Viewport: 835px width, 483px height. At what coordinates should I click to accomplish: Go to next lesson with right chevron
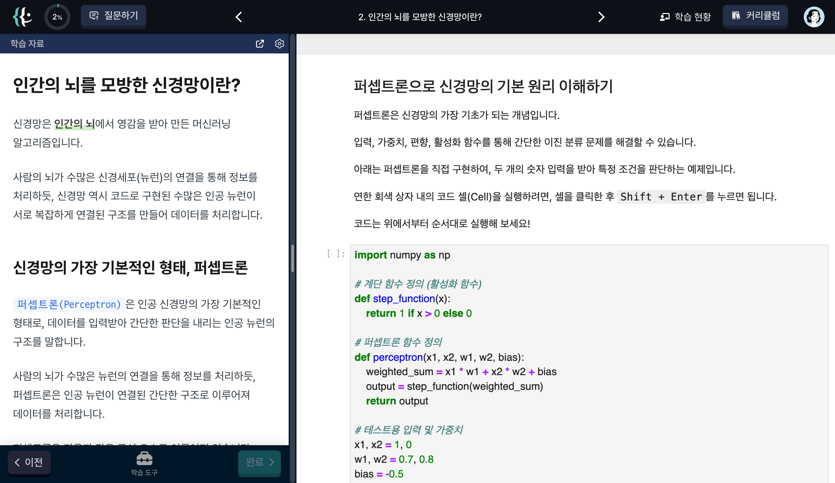pyautogui.click(x=601, y=17)
